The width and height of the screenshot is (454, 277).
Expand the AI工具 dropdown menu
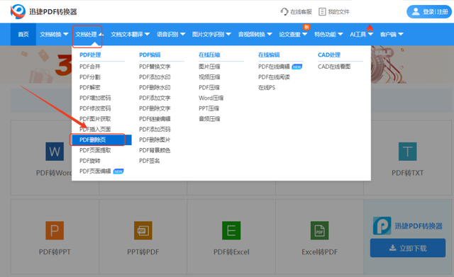pos(361,35)
